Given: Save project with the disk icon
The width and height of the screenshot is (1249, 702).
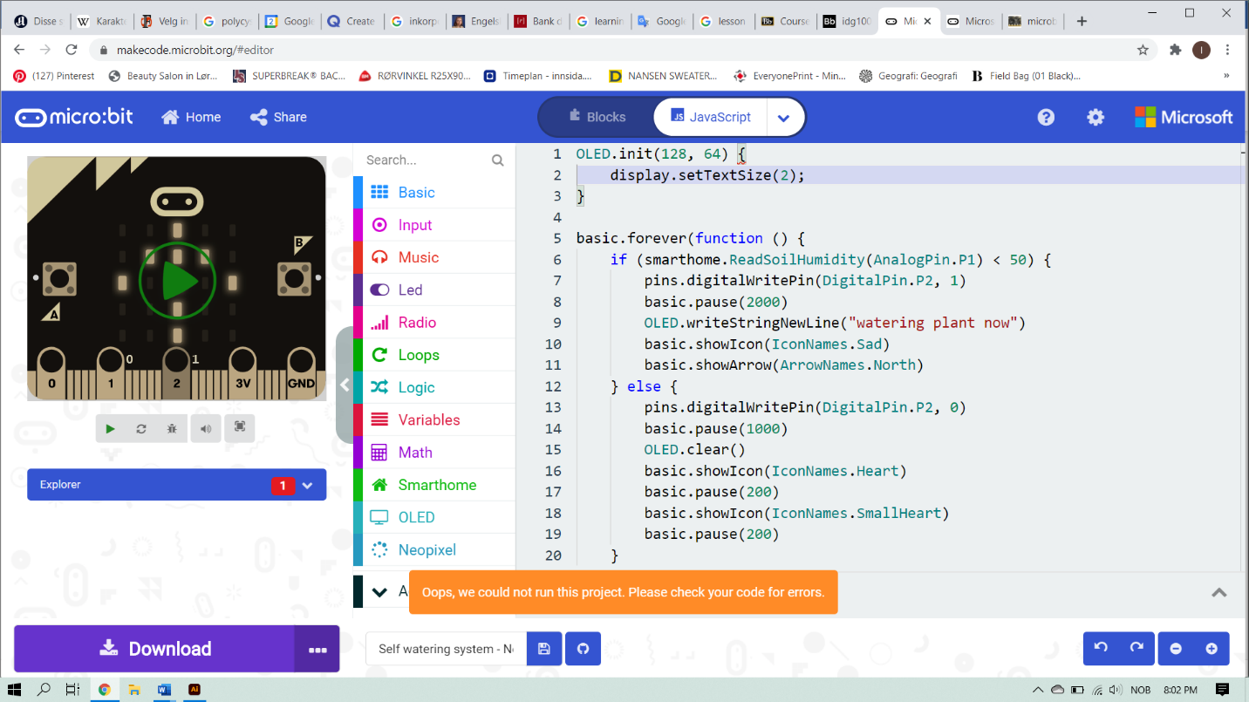Looking at the screenshot, I should pos(544,649).
